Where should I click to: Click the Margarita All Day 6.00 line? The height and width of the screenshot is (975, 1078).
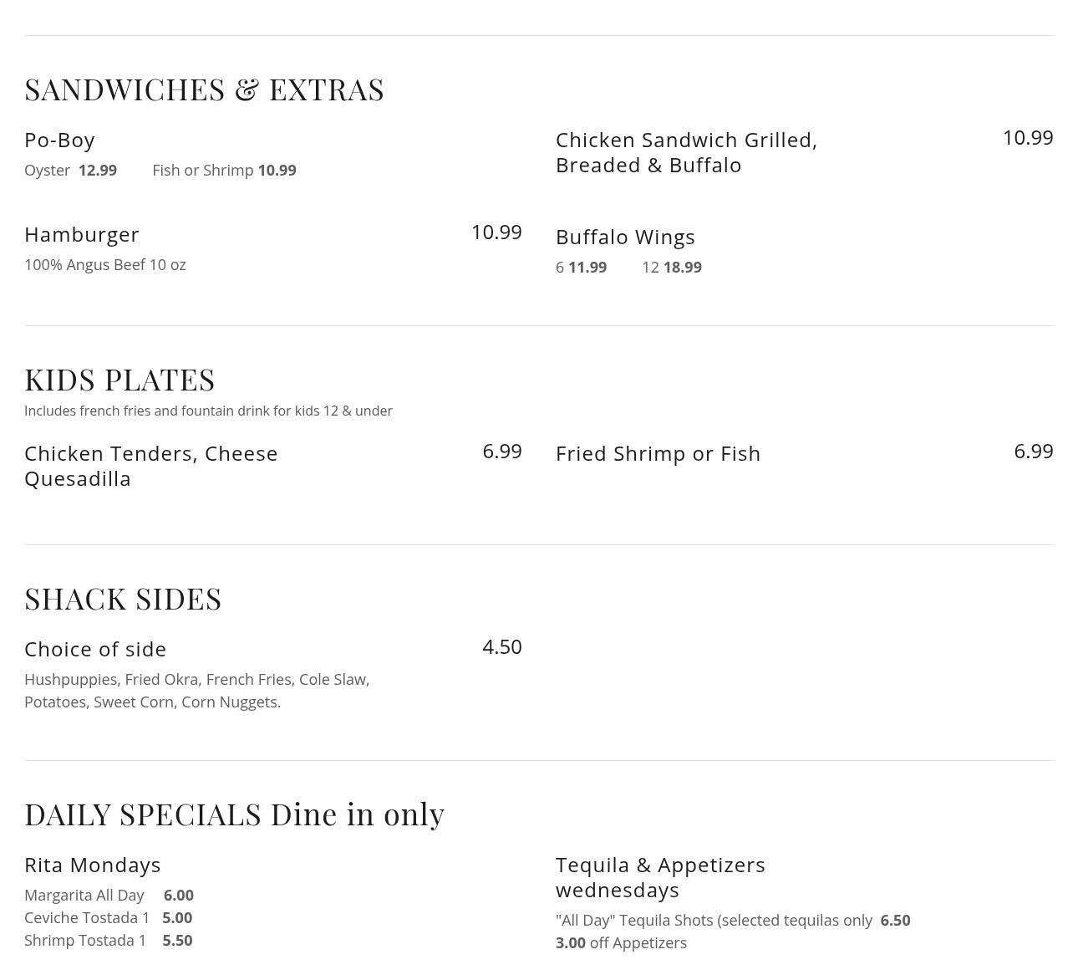tap(109, 896)
